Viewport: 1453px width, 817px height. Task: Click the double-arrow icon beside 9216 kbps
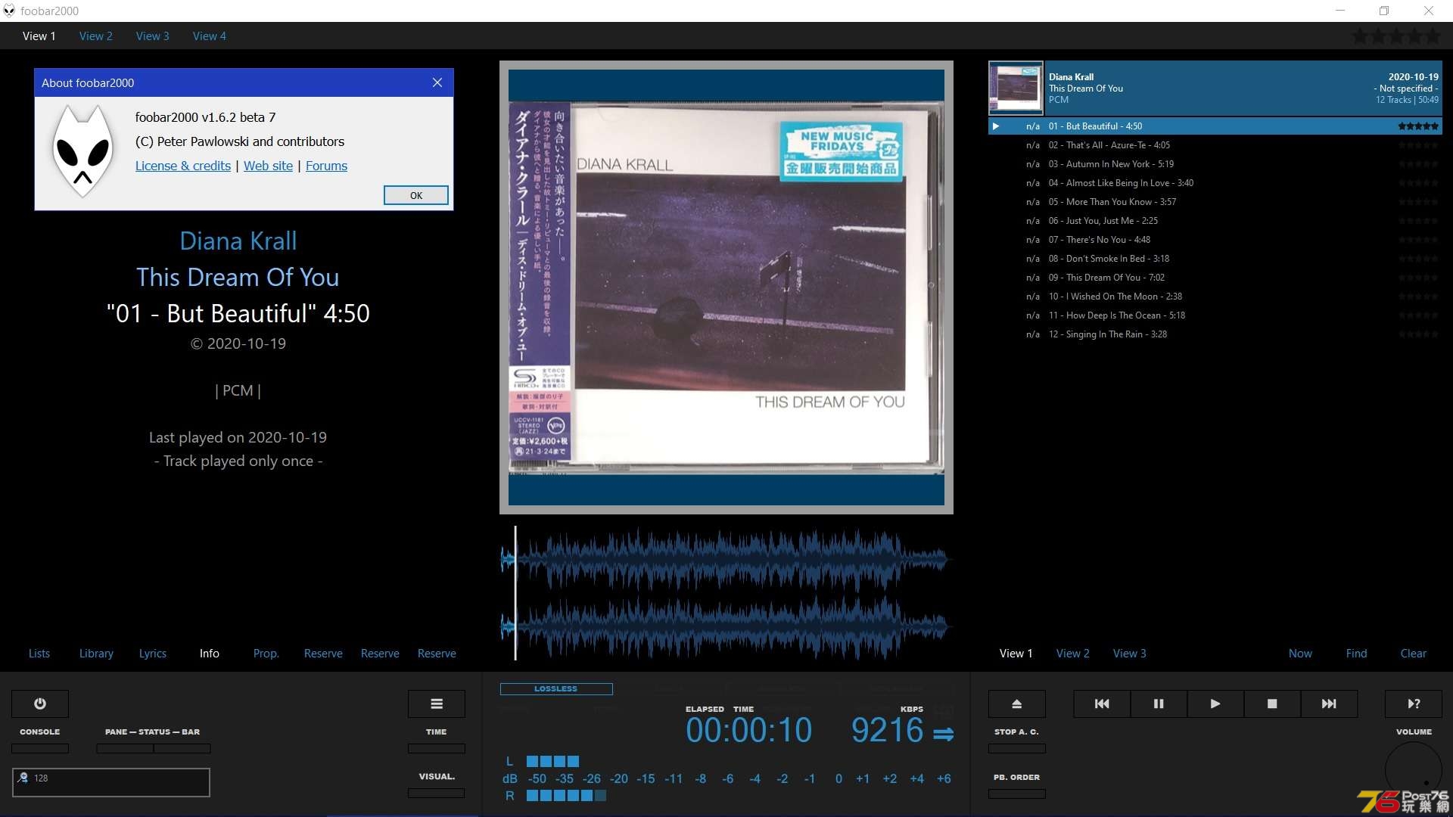[944, 734]
